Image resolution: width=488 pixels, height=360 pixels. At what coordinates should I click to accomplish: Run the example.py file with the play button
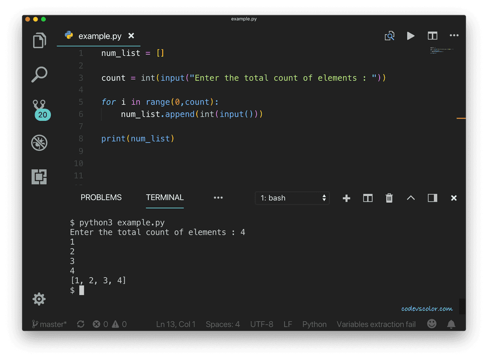point(411,36)
